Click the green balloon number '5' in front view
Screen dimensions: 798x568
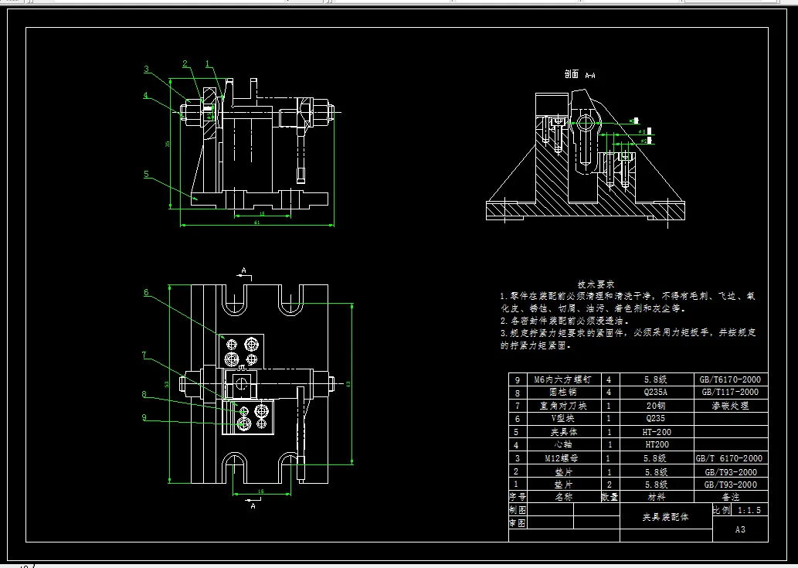146,174
